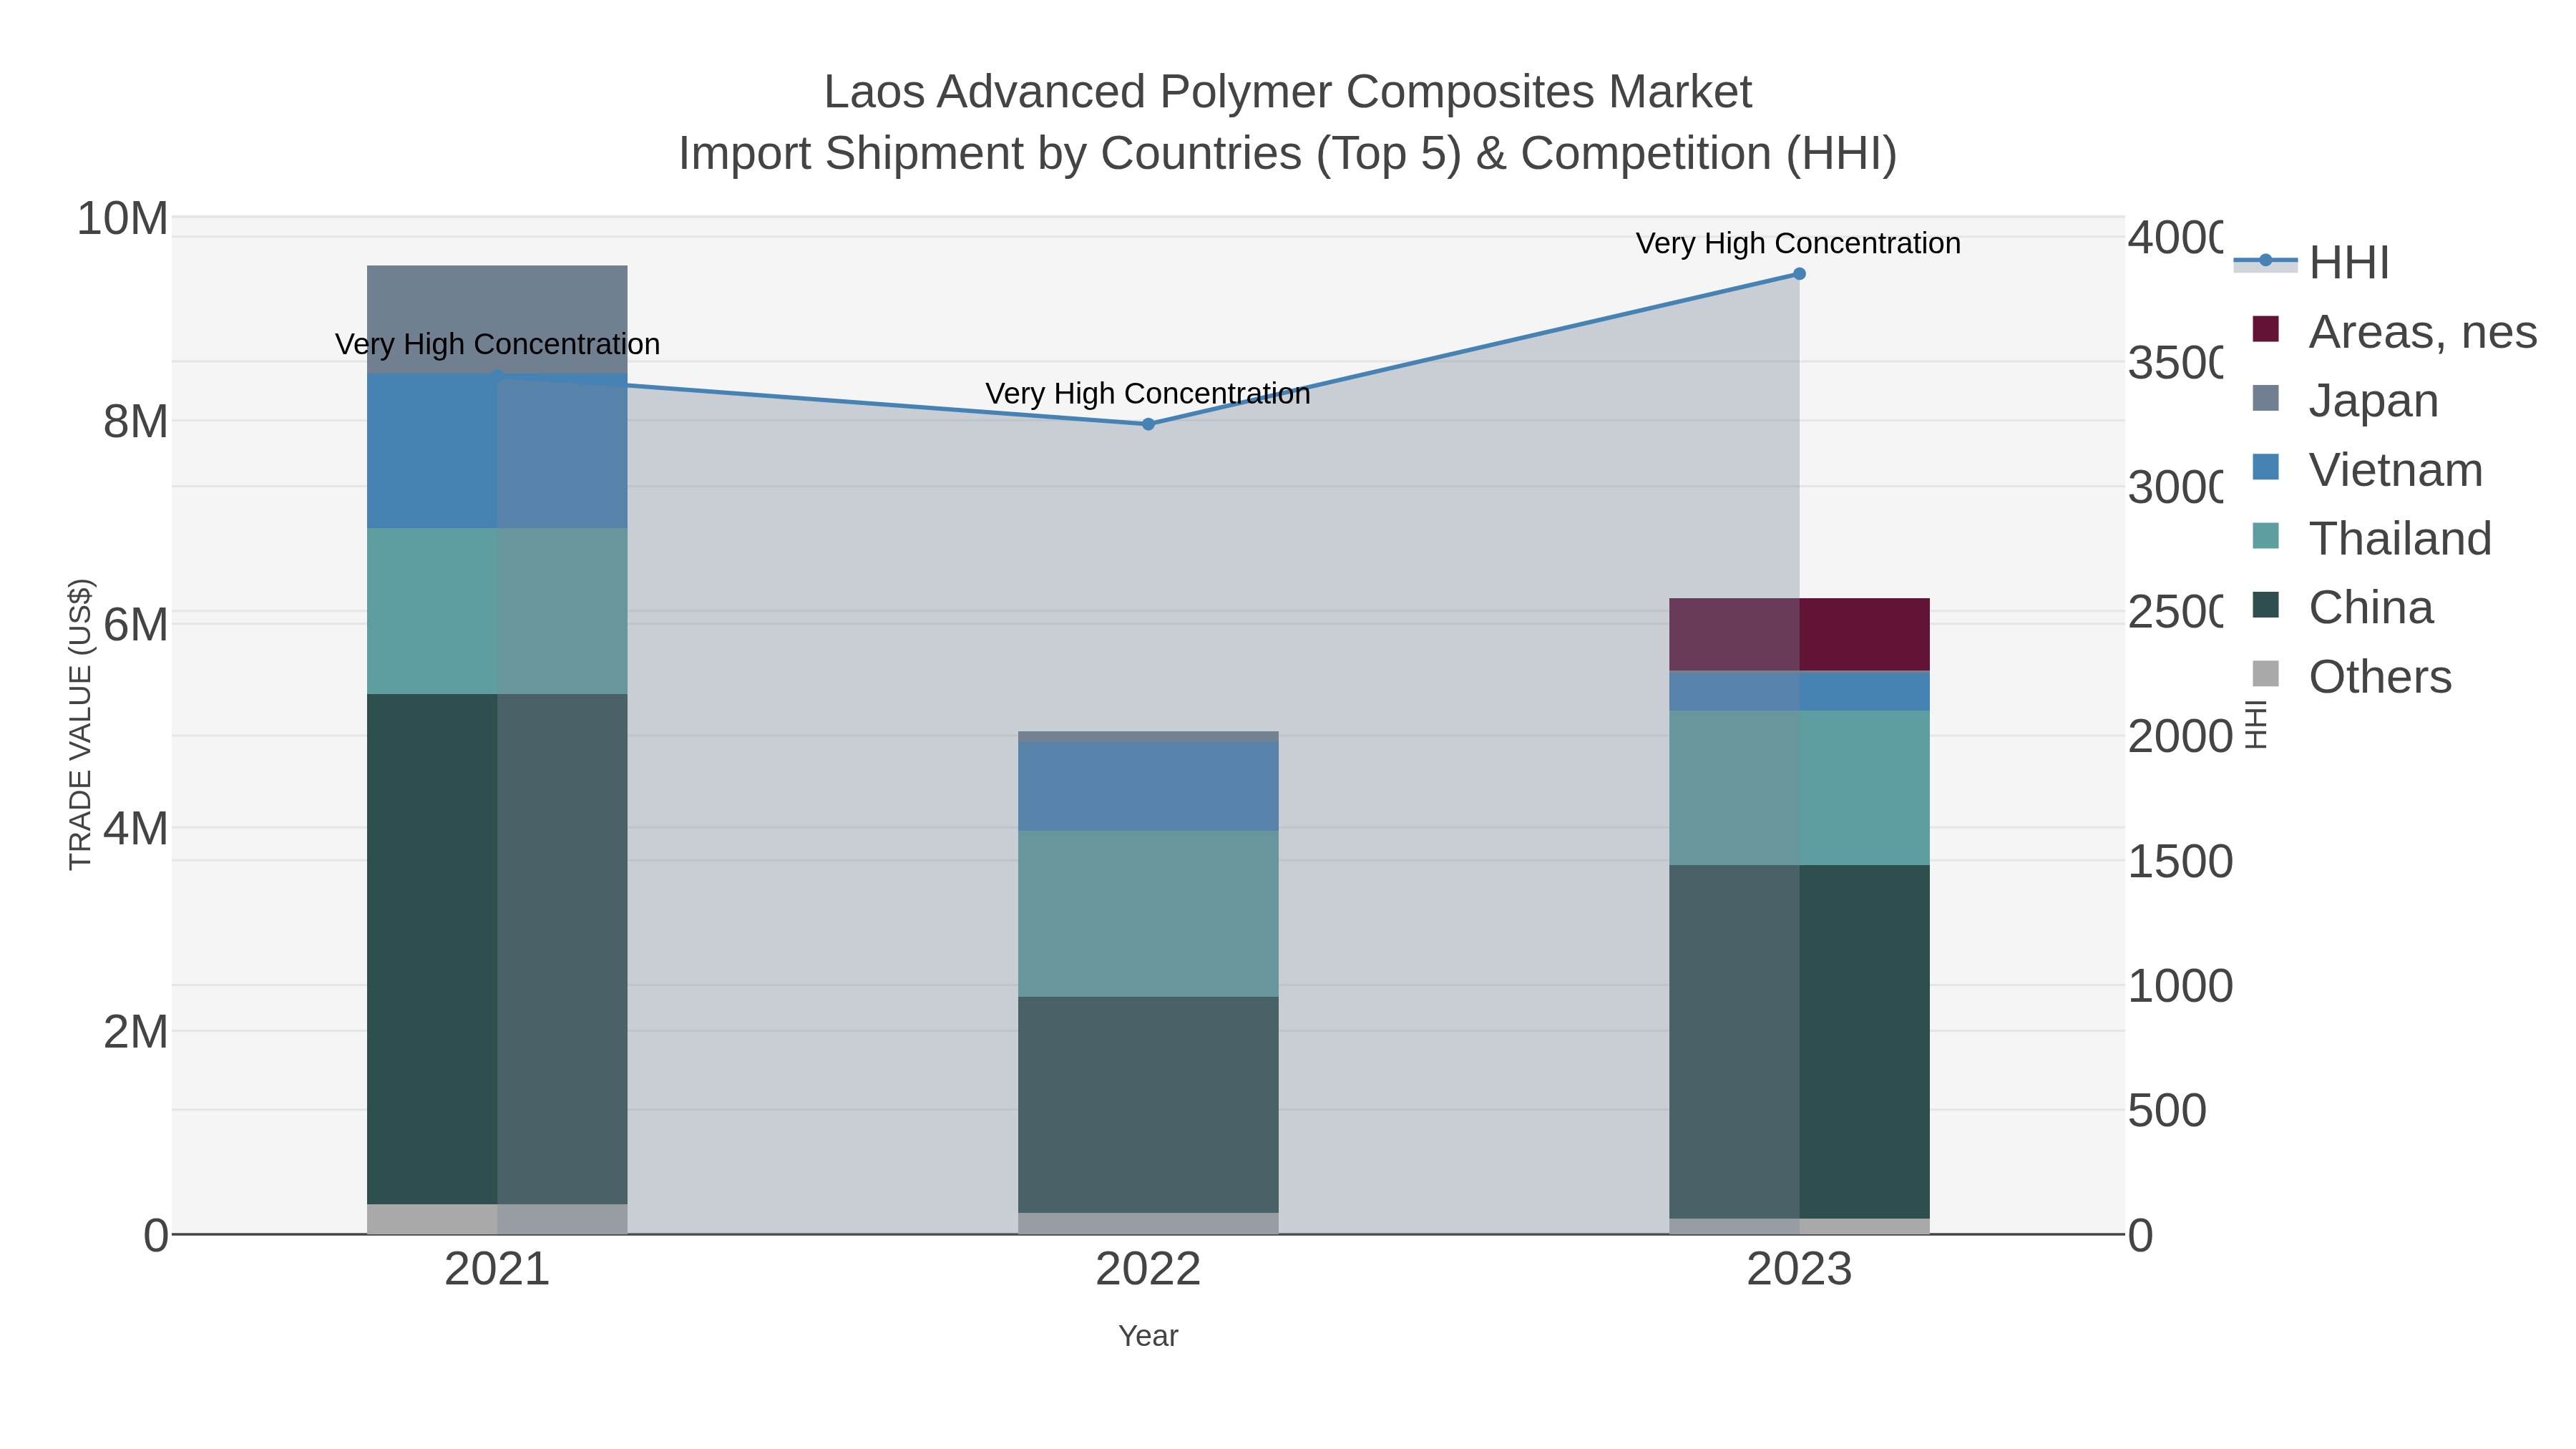Toggle the China legend label
Screen dimensions: 2576x1449
pos(2371,607)
